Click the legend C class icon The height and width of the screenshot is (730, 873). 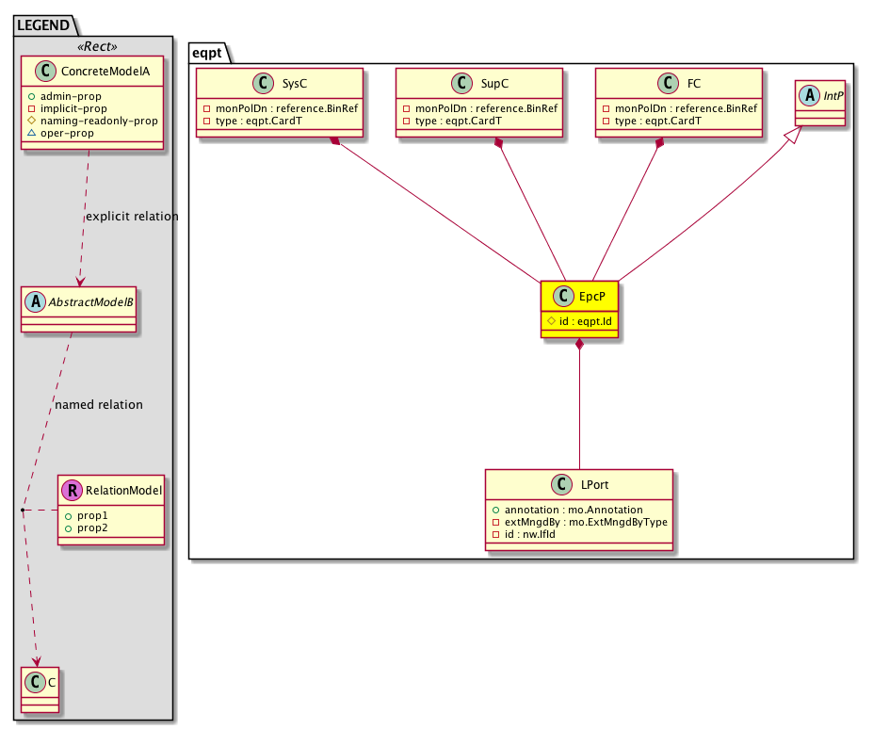(x=36, y=680)
